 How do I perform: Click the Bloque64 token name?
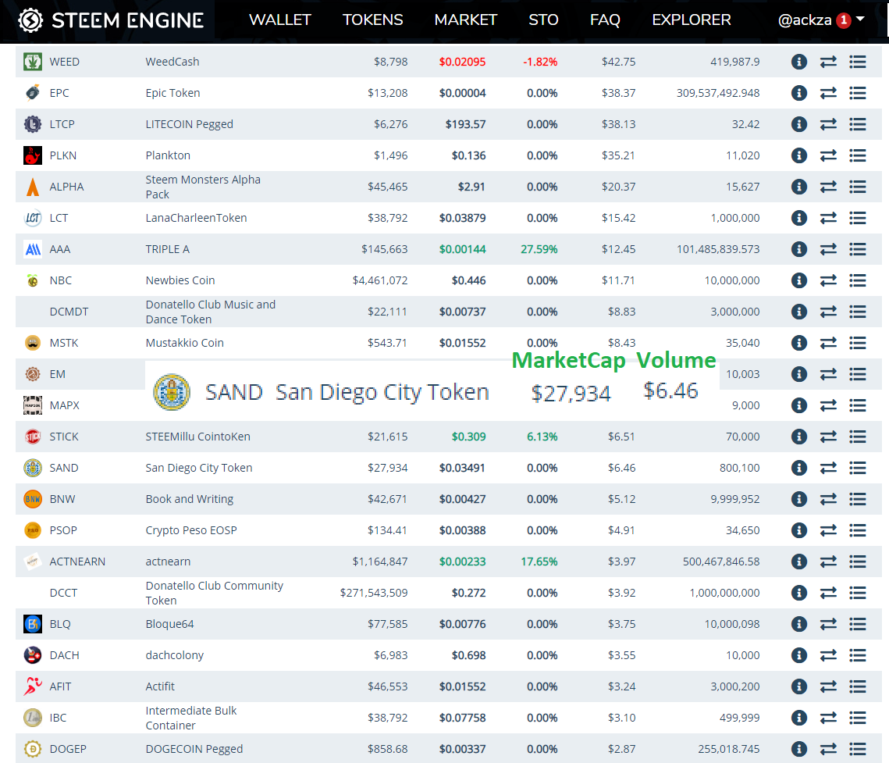(169, 624)
